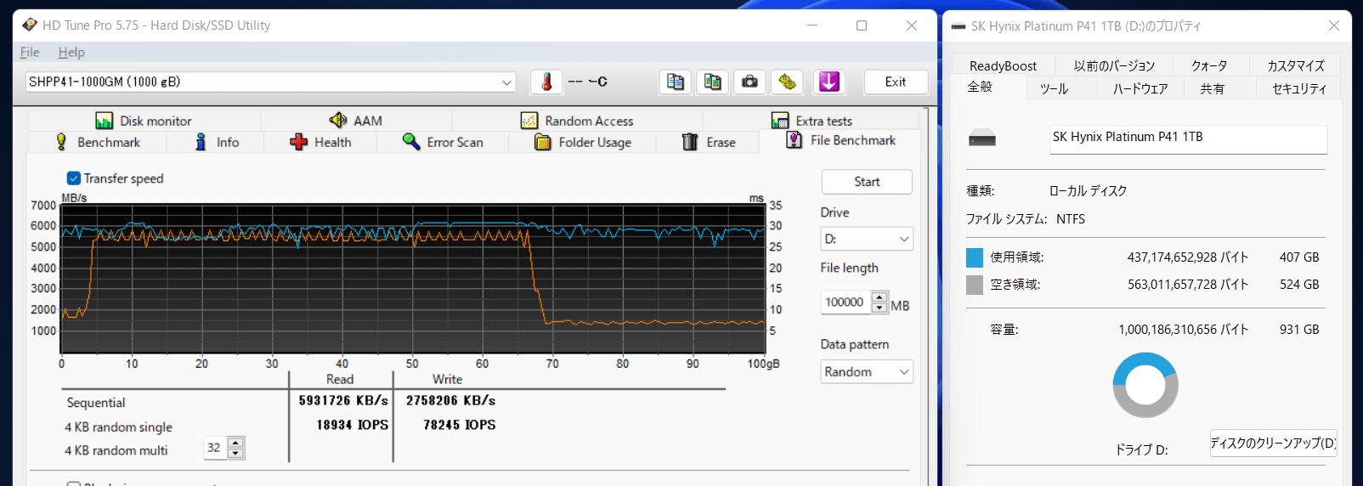Viewport: 1363px width, 486px height.
Task: Open the 以前のバージョン tab
Action: (x=1114, y=65)
